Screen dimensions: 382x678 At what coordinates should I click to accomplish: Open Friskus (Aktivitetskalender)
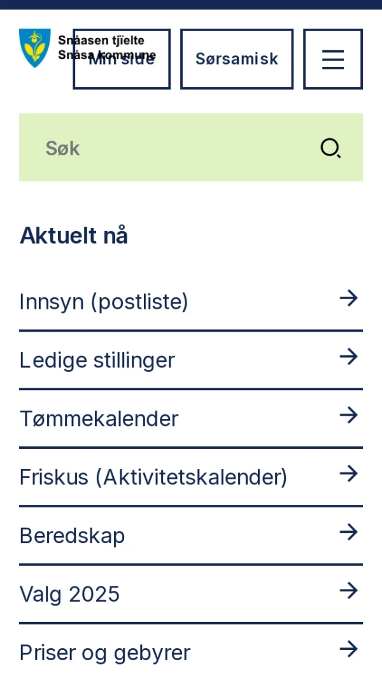[153, 477]
